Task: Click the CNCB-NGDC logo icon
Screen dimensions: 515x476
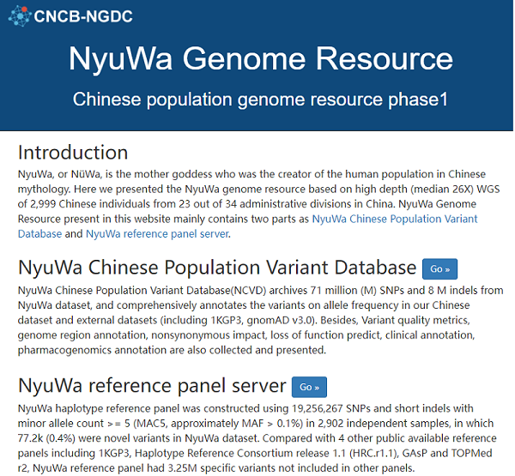Action: point(18,15)
